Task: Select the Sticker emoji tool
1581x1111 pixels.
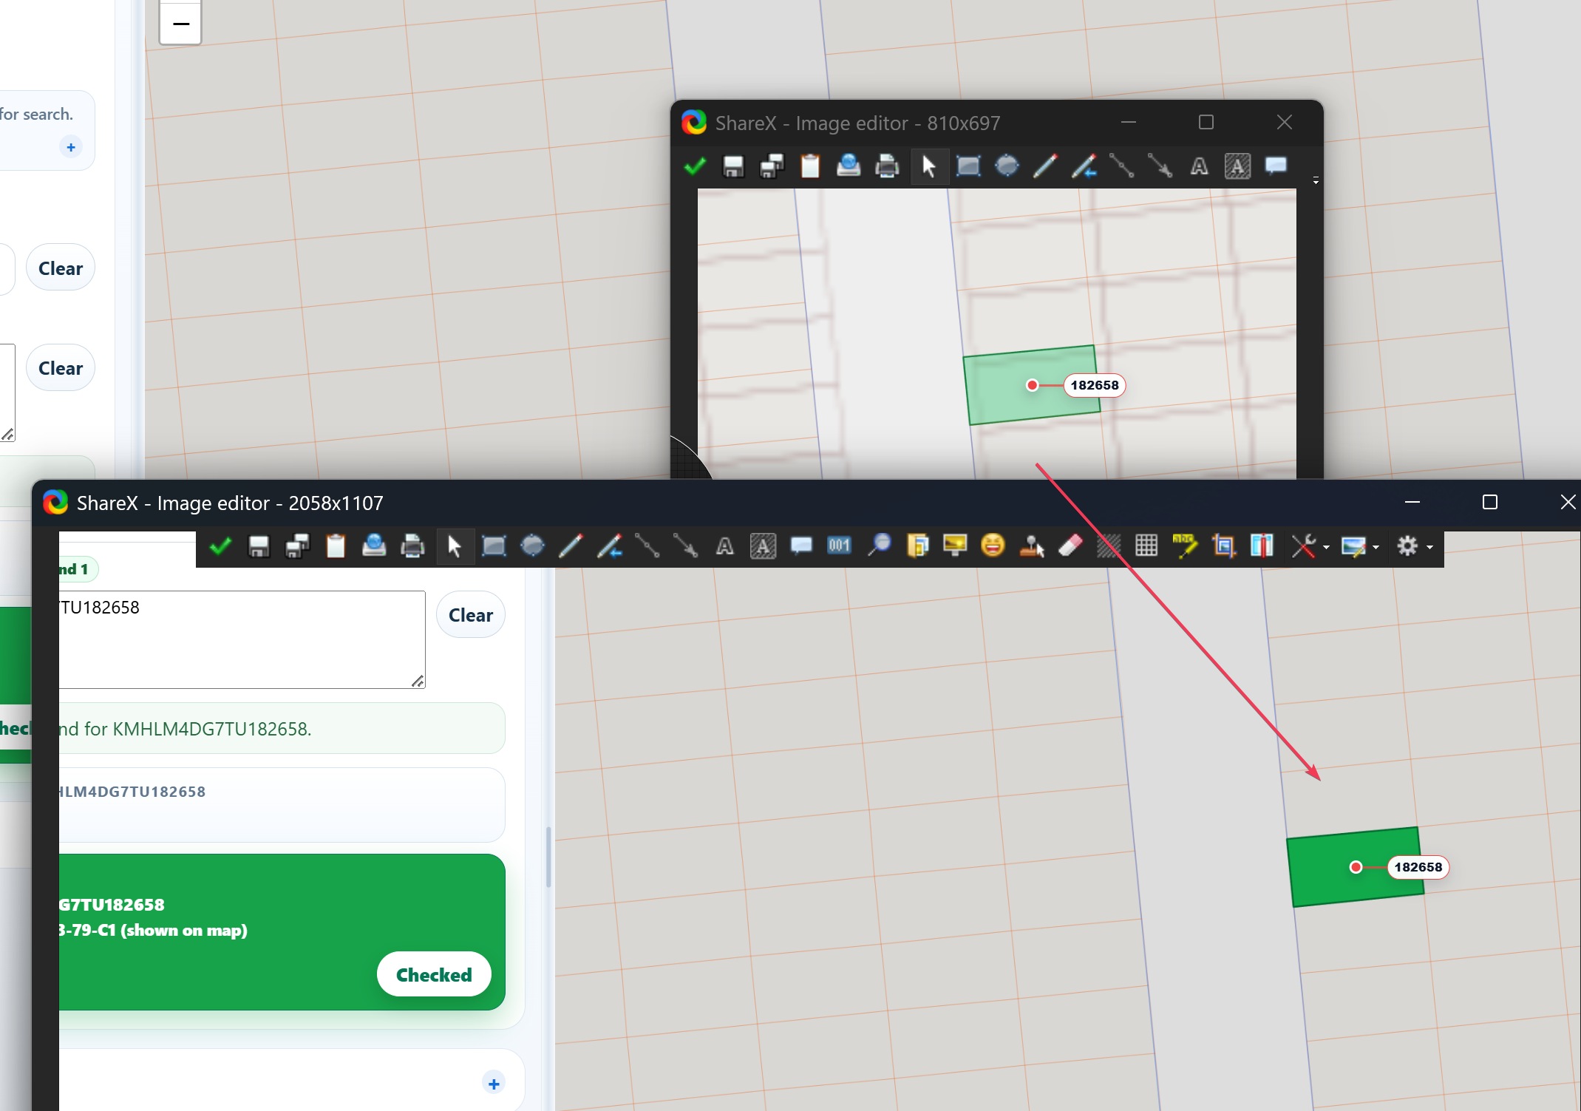Action: click(993, 546)
